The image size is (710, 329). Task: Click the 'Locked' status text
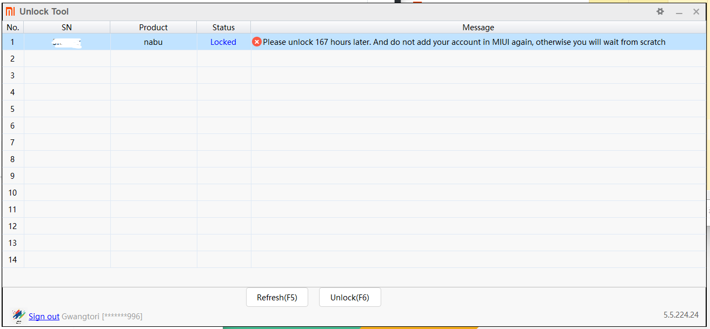223,42
